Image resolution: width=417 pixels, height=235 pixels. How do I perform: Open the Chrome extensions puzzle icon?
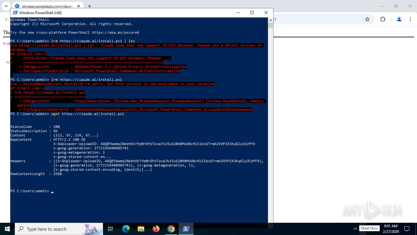pos(383,19)
